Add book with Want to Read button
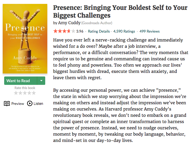The image size is (191, 147). 18,81
